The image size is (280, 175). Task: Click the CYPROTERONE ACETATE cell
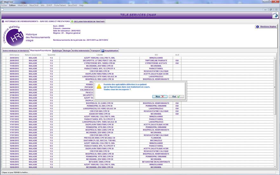156,63
